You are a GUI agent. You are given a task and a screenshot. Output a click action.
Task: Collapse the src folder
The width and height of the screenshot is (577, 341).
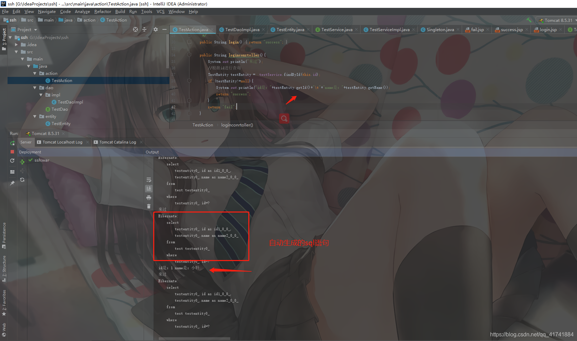click(16, 52)
